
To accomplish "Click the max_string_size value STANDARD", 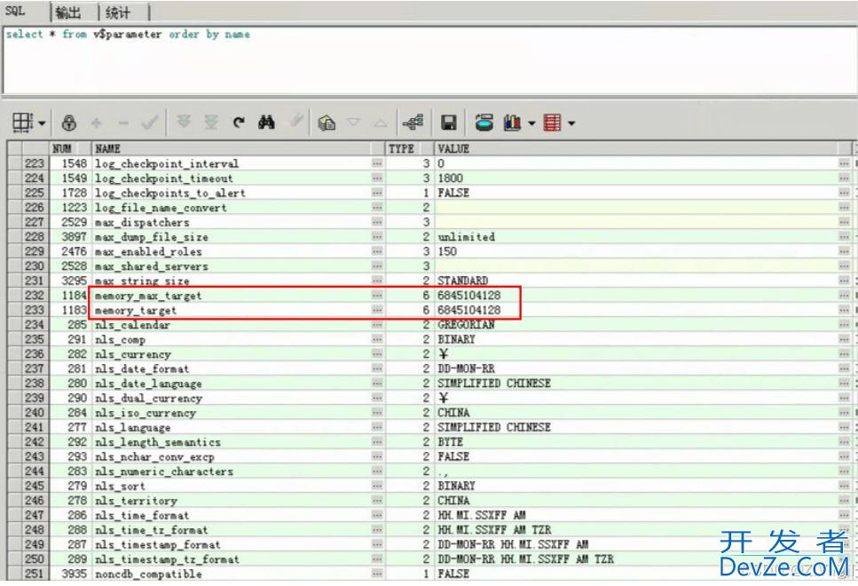I will coord(463,281).
